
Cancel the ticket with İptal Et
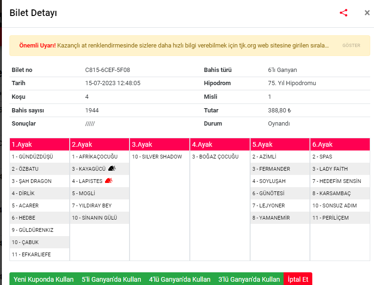(x=298, y=279)
